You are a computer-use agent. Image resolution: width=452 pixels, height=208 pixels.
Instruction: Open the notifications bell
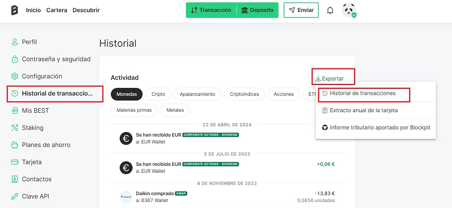[330, 10]
